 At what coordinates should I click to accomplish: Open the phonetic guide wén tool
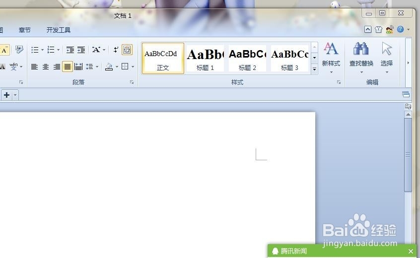13,66
